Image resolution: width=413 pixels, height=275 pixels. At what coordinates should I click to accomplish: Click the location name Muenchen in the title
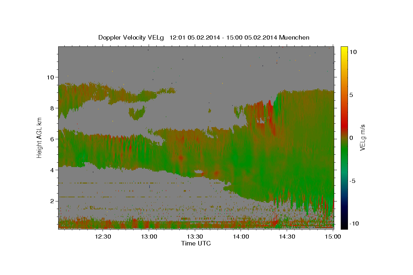294,37
